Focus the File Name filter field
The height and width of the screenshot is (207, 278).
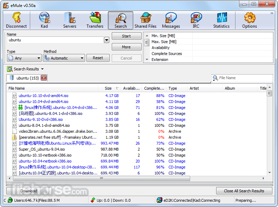point(245,78)
